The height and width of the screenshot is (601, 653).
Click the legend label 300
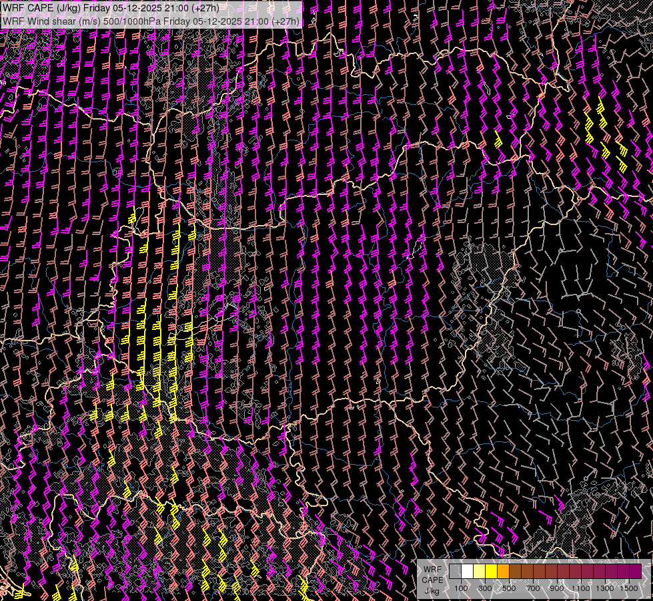485,588
